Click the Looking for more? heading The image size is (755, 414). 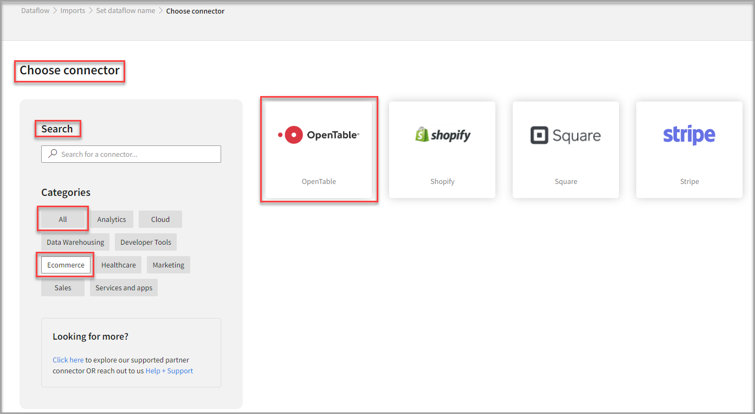pos(91,336)
